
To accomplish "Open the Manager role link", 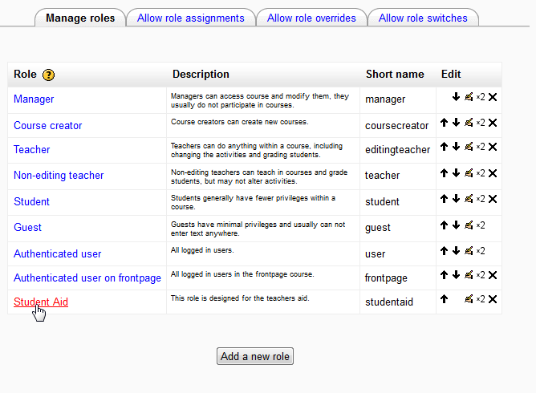I will [x=34, y=99].
